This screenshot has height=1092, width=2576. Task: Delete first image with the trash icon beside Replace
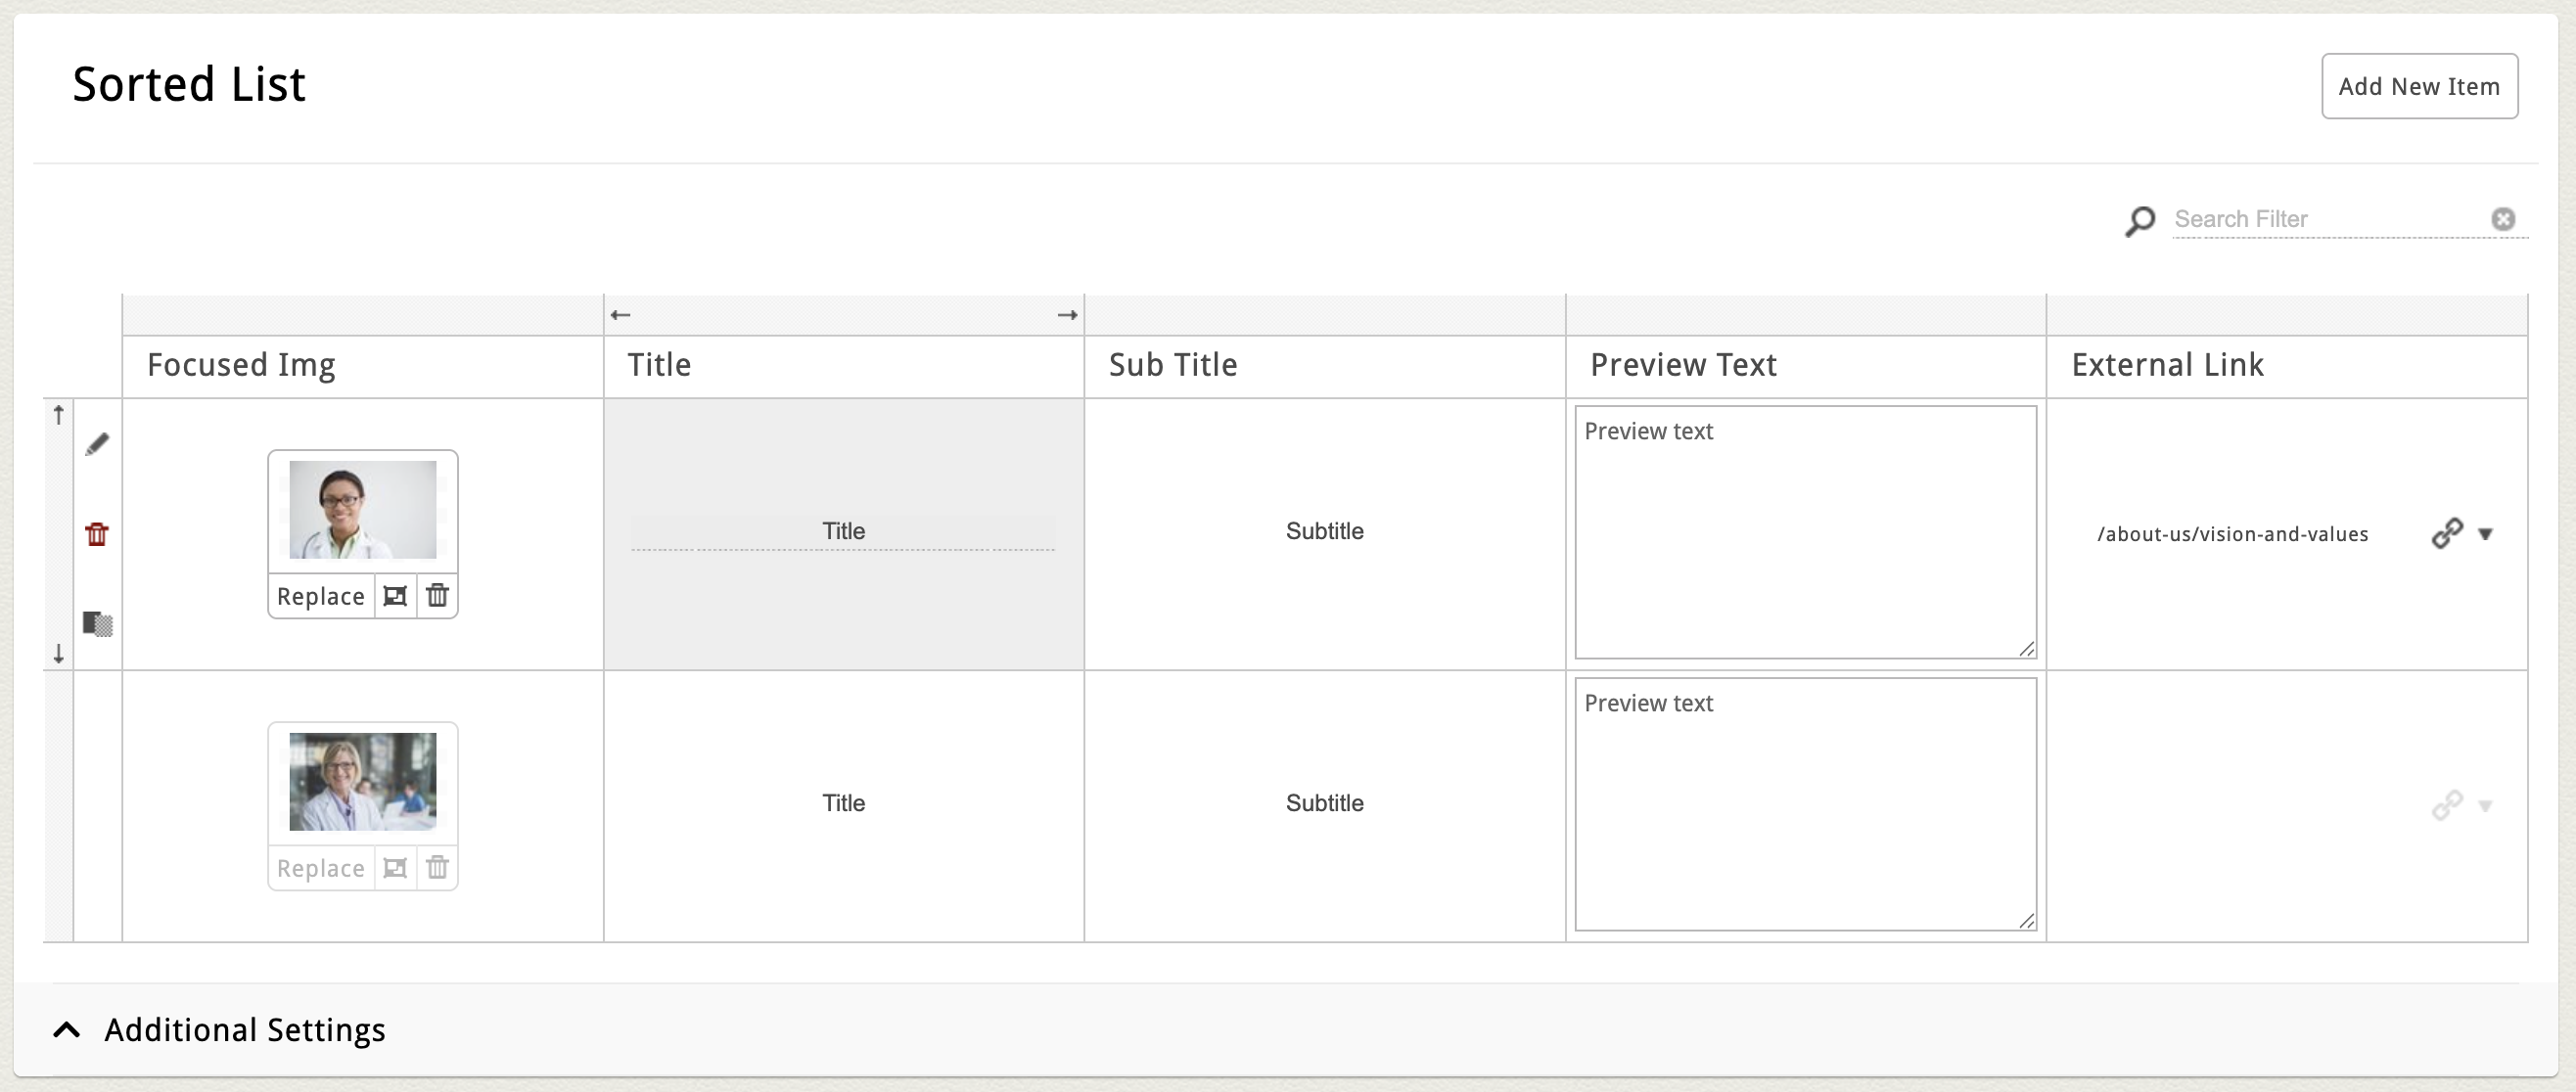[x=437, y=596]
